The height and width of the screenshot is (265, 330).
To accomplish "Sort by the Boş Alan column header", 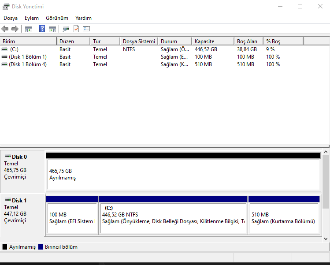I will pos(249,41).
